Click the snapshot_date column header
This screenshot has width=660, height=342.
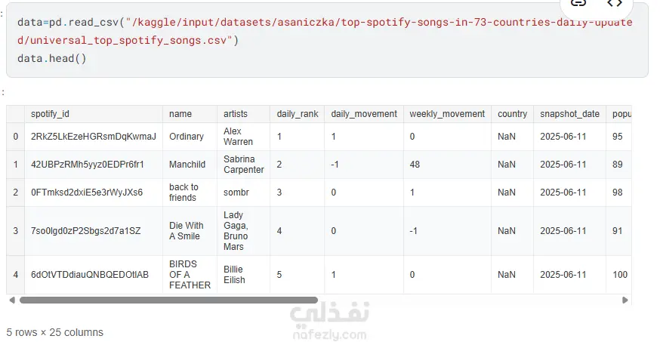569,114
